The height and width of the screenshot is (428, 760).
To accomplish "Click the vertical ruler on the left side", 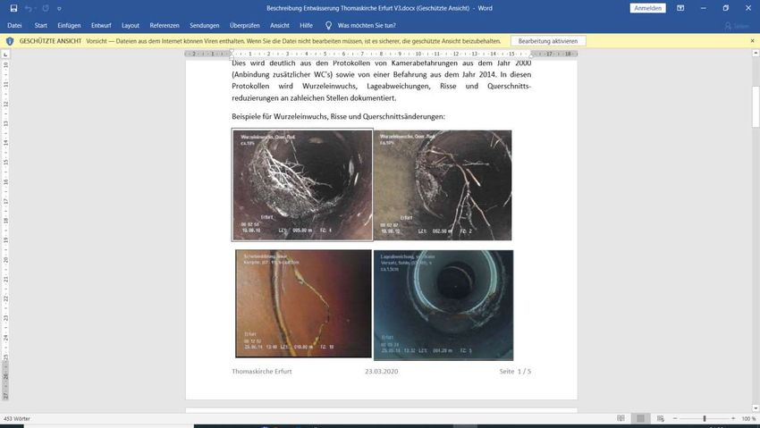I will [6, 230].
